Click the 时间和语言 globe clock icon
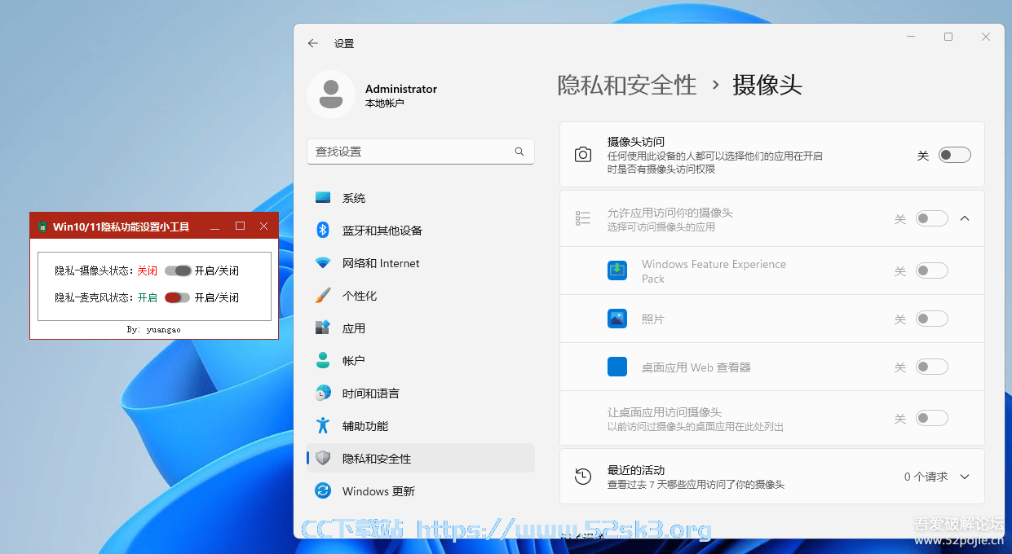This screenshot has width=1012, height=554. pyautogui.click(x=323, y=394)
